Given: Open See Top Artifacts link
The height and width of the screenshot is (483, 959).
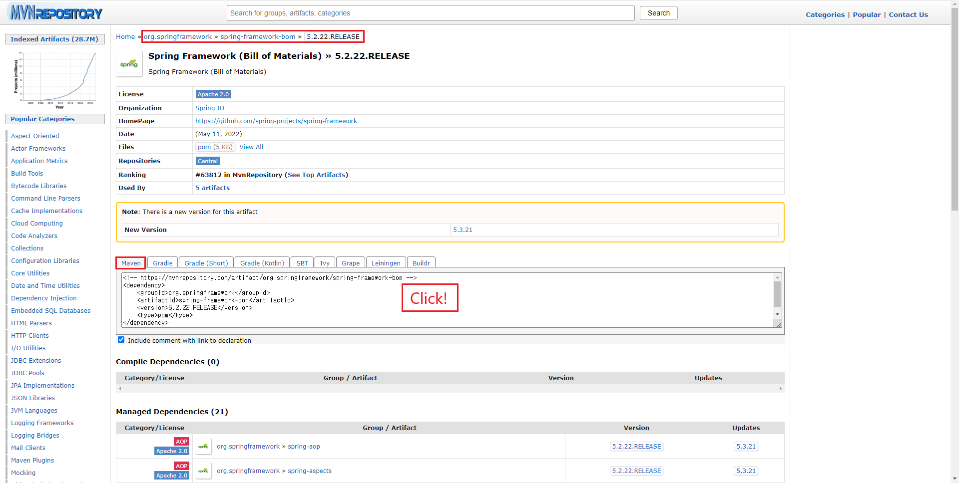Looking at the screenshot, I should [x=317, y=175].
